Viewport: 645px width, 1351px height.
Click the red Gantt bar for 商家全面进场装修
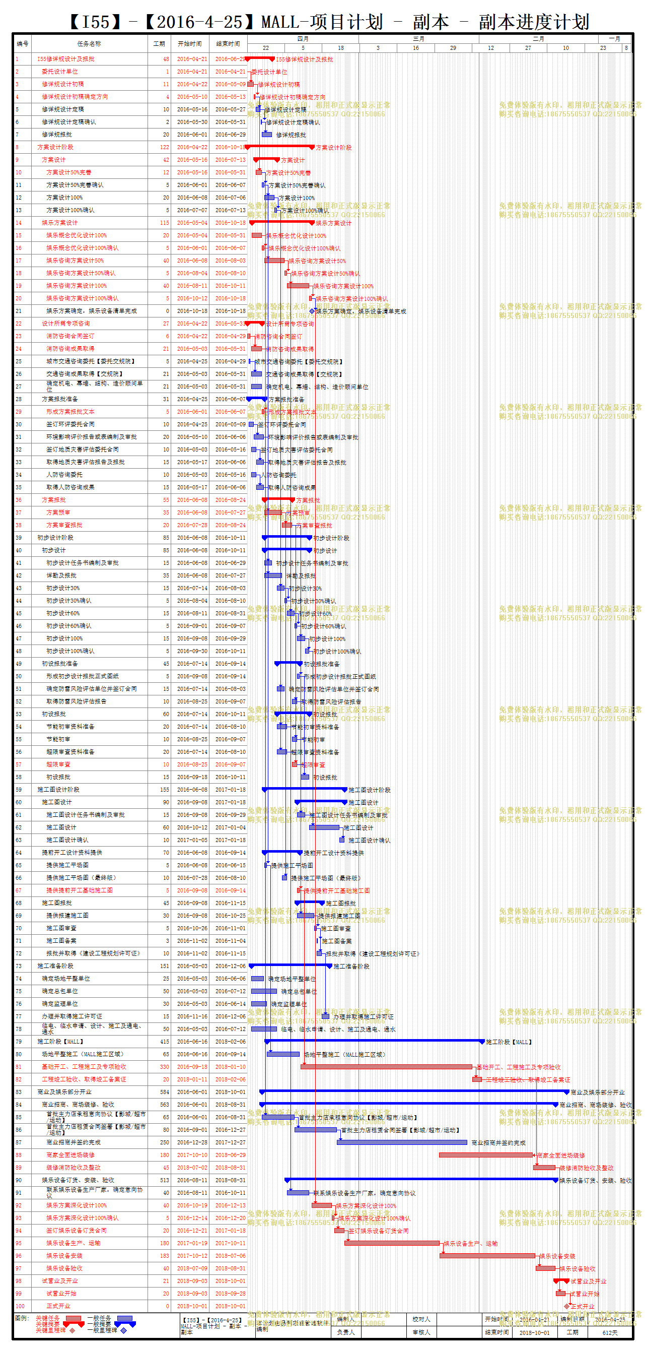click(487, 1155)
